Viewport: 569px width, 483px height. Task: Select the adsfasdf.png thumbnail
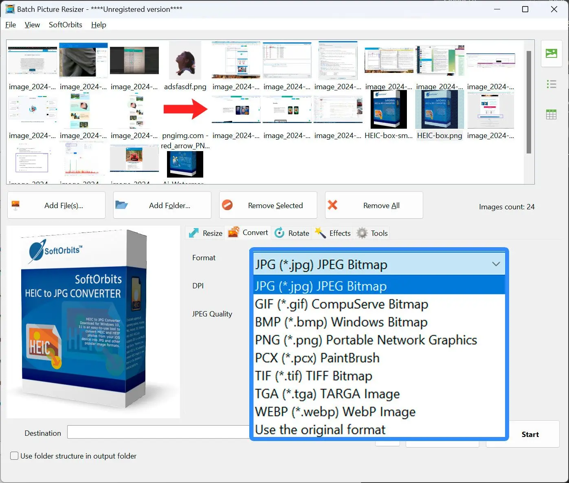(185, 61)
